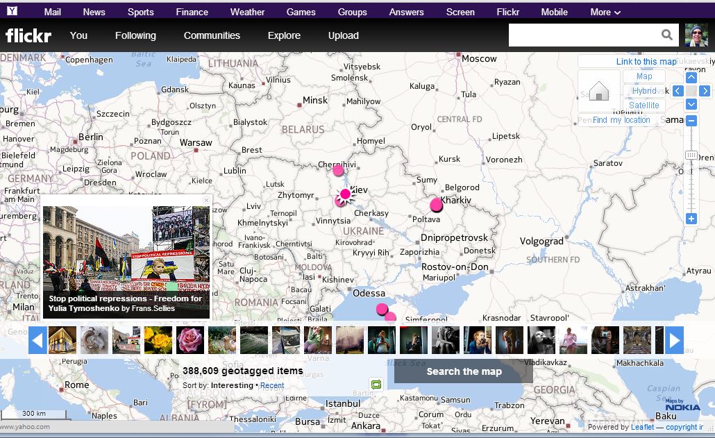This screenshot has height=438, width=715.
Task: Show previous photos in thumbnail strip
Action: (x=37, y=340)
